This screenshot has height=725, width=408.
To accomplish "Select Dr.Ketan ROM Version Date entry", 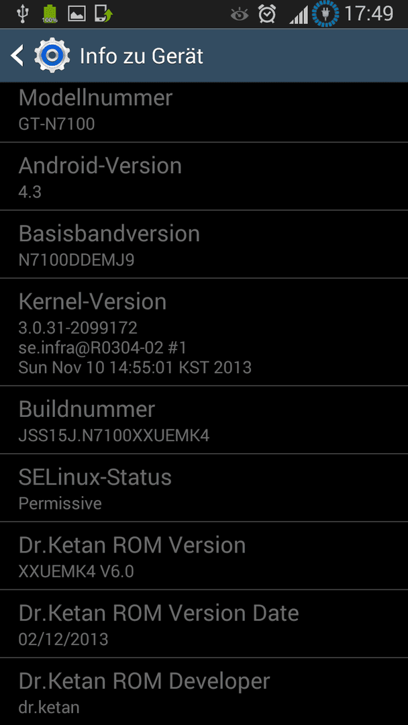I will [204, 623].
